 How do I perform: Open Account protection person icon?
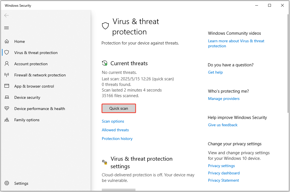[7, 64]
